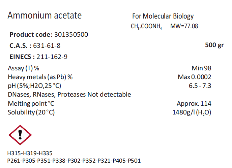Image resolution: width=232 pixels, height=168 pixels.
Task: Select the Max 0.0002 value
Action: 194,77
